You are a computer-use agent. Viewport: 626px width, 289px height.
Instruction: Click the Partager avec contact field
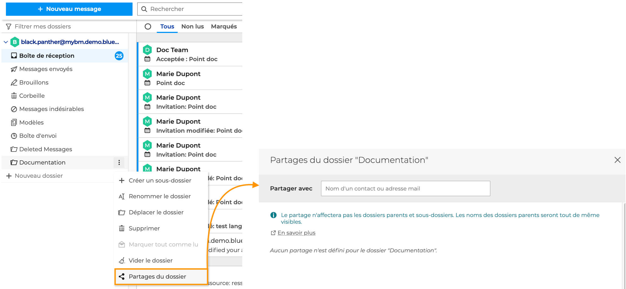click(405, 188)
